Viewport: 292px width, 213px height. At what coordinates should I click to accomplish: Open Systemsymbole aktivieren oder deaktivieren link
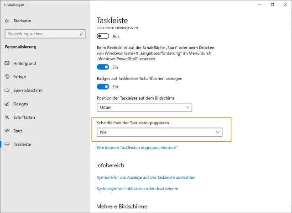tap(137, 188)
